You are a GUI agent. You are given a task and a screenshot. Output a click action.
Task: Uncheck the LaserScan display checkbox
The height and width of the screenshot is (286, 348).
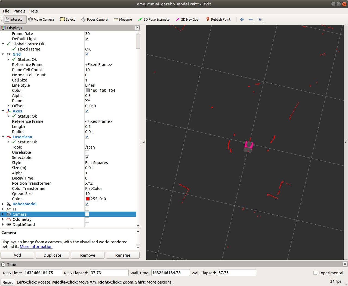(87, 137)
